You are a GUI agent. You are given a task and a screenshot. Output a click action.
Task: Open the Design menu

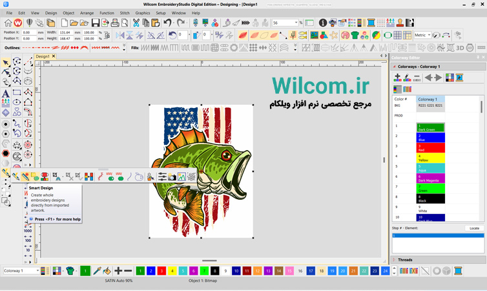coord(51,13)
